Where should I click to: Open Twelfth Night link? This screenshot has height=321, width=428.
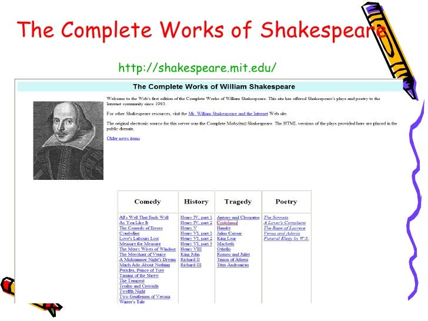132,291
